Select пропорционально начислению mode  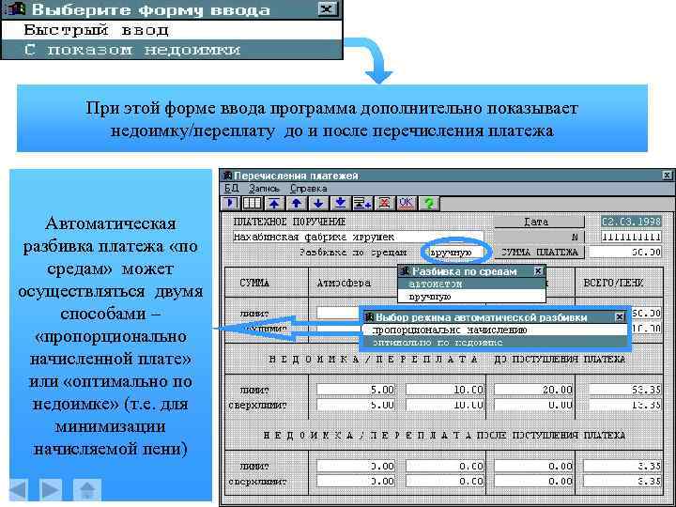[x=494, y=330]
